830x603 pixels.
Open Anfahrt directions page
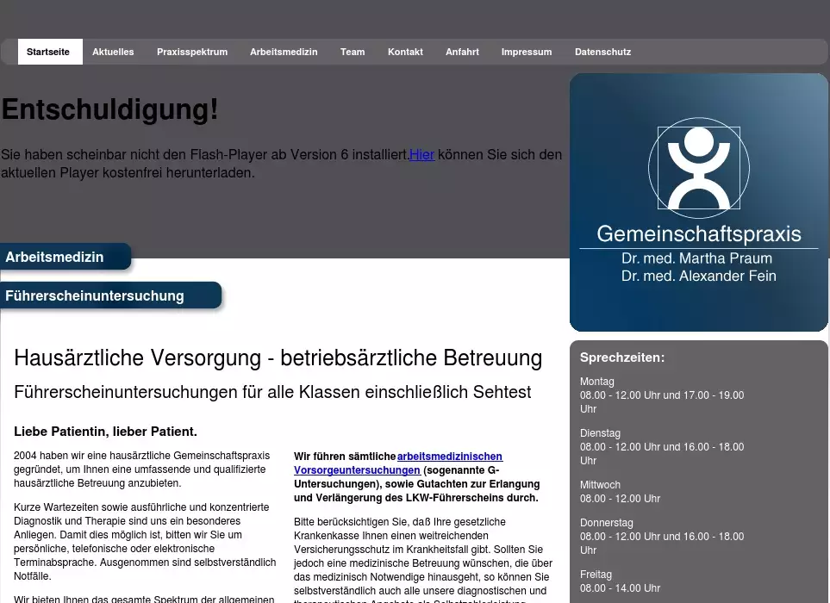coord(462,52)
